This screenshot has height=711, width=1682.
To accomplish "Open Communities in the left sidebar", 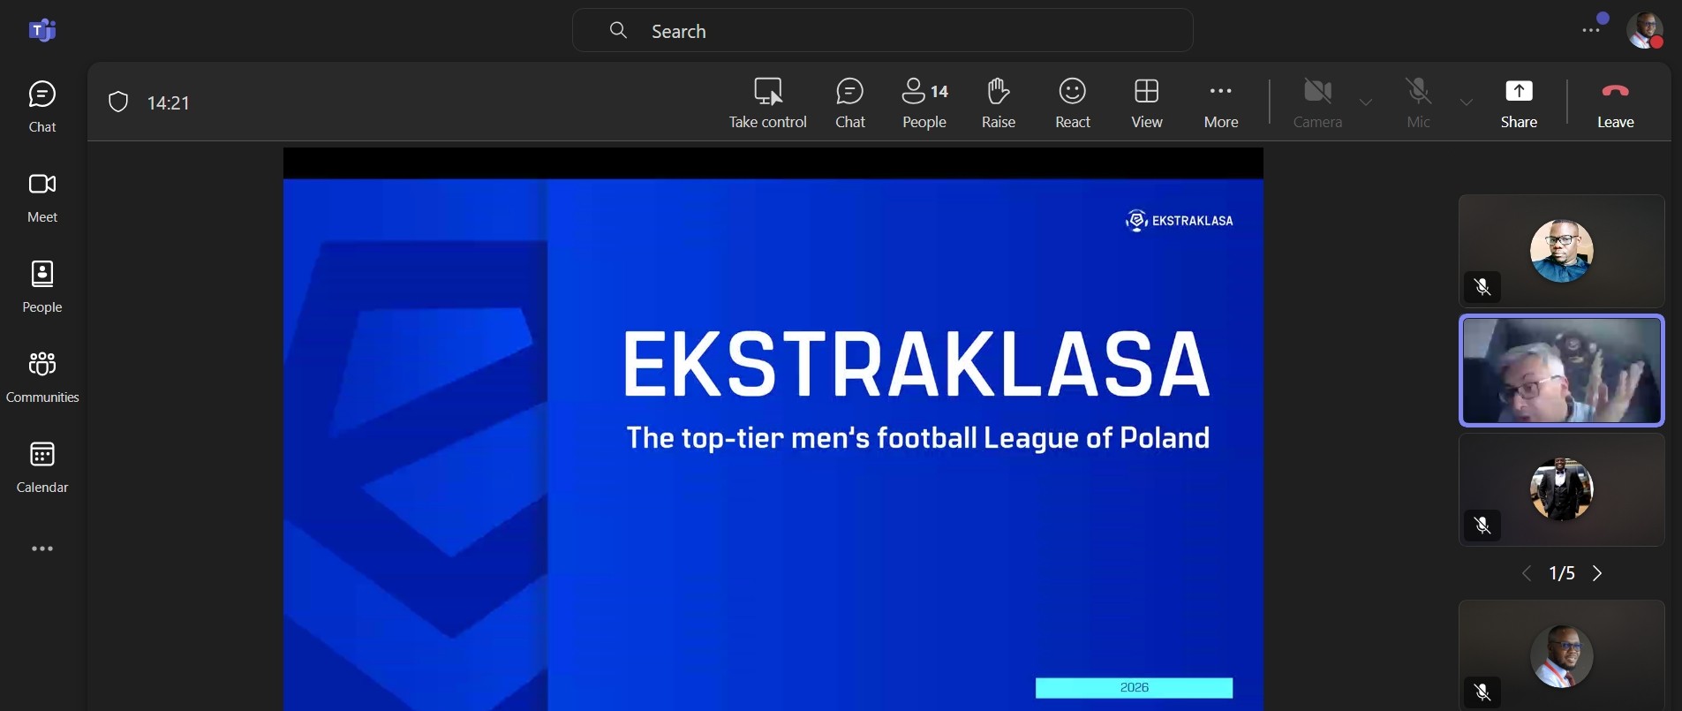I will point(42,376).
